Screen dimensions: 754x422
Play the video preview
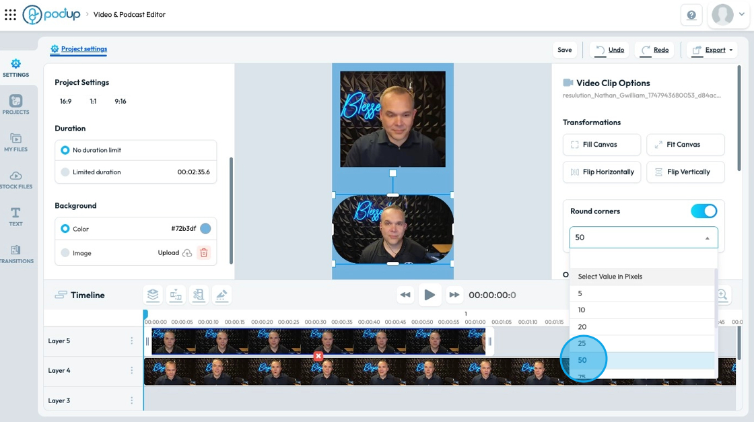[x=430, y=295]
